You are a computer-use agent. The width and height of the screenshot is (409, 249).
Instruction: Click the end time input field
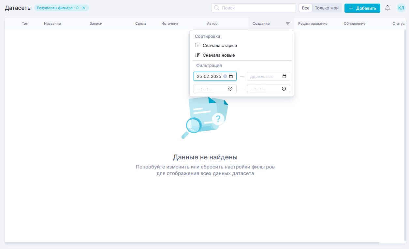269,89
